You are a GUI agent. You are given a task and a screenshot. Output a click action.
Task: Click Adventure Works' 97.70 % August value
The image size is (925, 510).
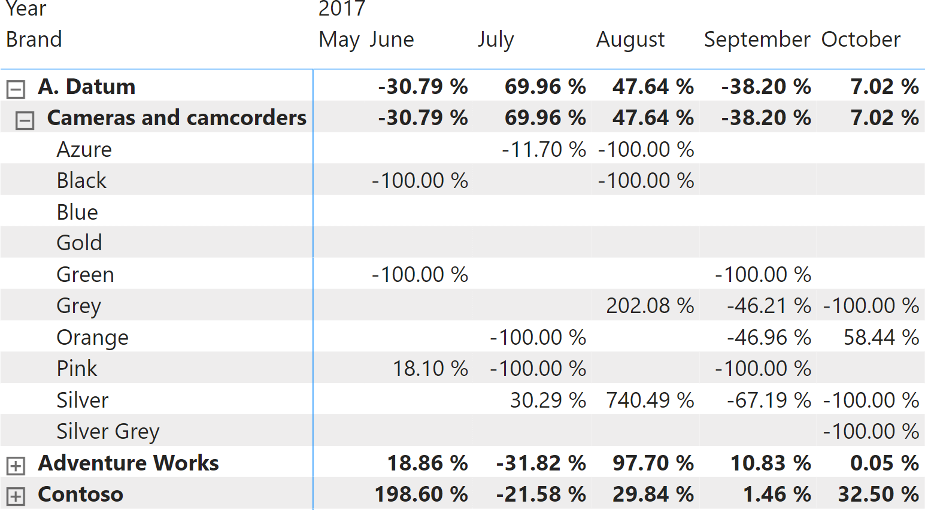pyautogui.click(x=653, y=463)
